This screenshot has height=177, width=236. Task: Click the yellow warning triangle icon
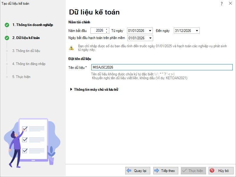click(x=71, y=48)
